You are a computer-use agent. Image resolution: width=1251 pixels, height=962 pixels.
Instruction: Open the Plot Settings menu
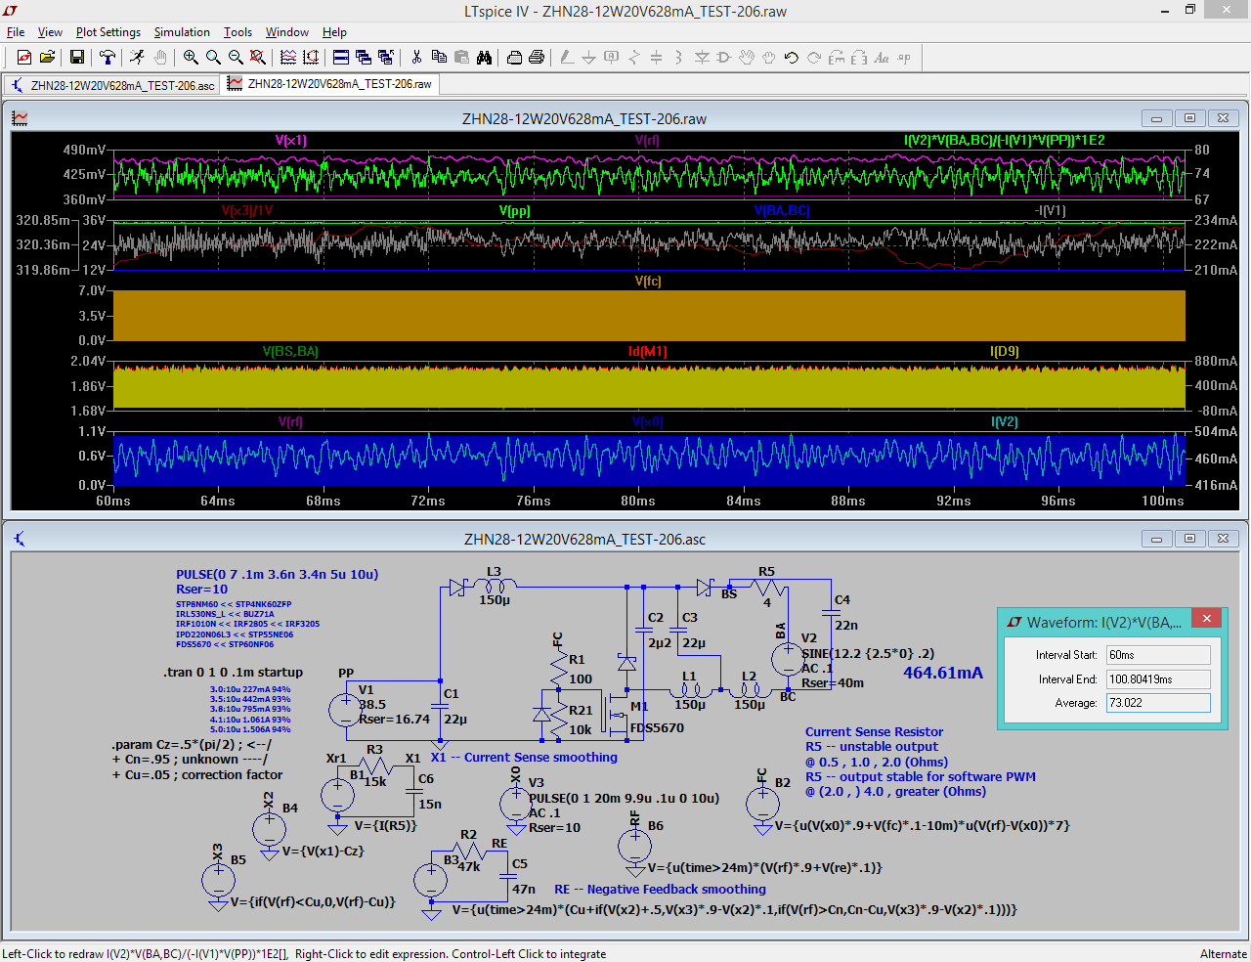click(108, 32)
